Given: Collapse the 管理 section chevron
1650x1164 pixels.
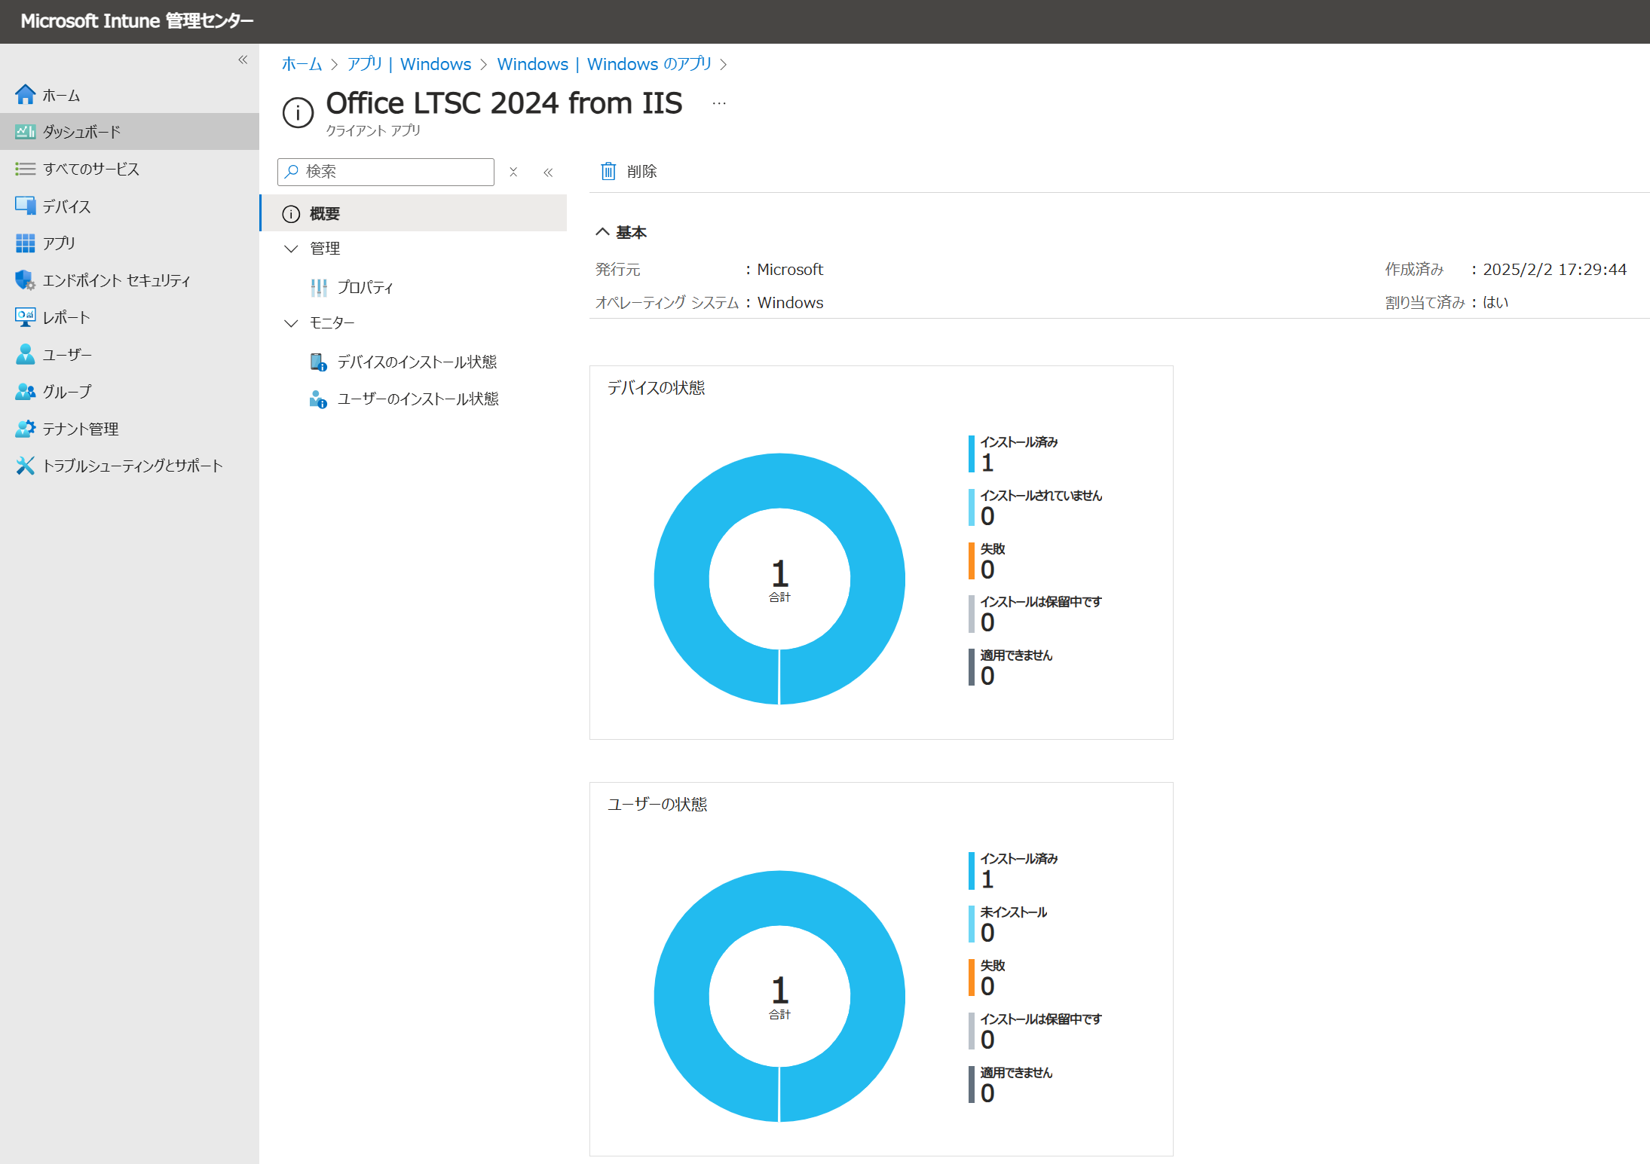Looking at the screenshot, I should coord(291,249).
